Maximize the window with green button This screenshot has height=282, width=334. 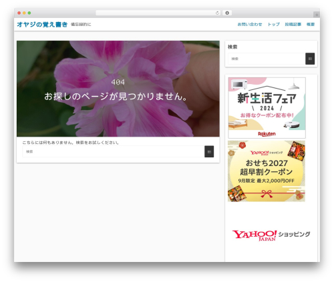pyautogui.click(x=29, y=13)
